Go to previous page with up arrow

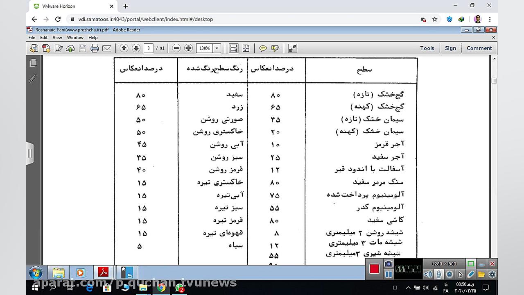pyautogui.click(x=124, y=48)
